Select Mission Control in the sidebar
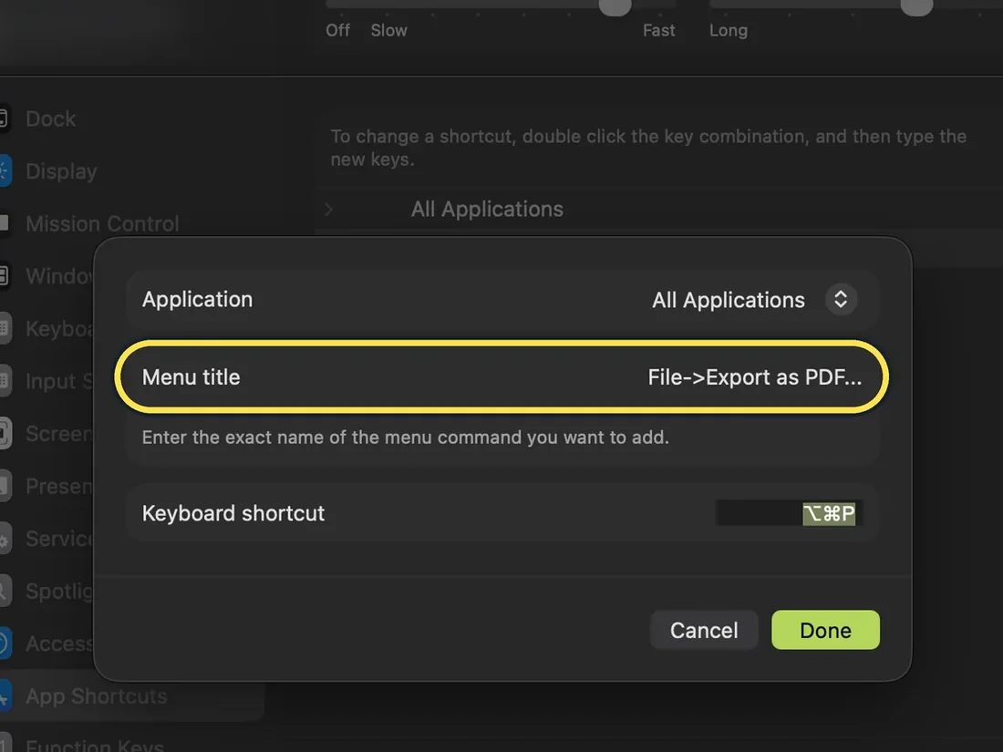The image size is (1003, 752). 102,224
